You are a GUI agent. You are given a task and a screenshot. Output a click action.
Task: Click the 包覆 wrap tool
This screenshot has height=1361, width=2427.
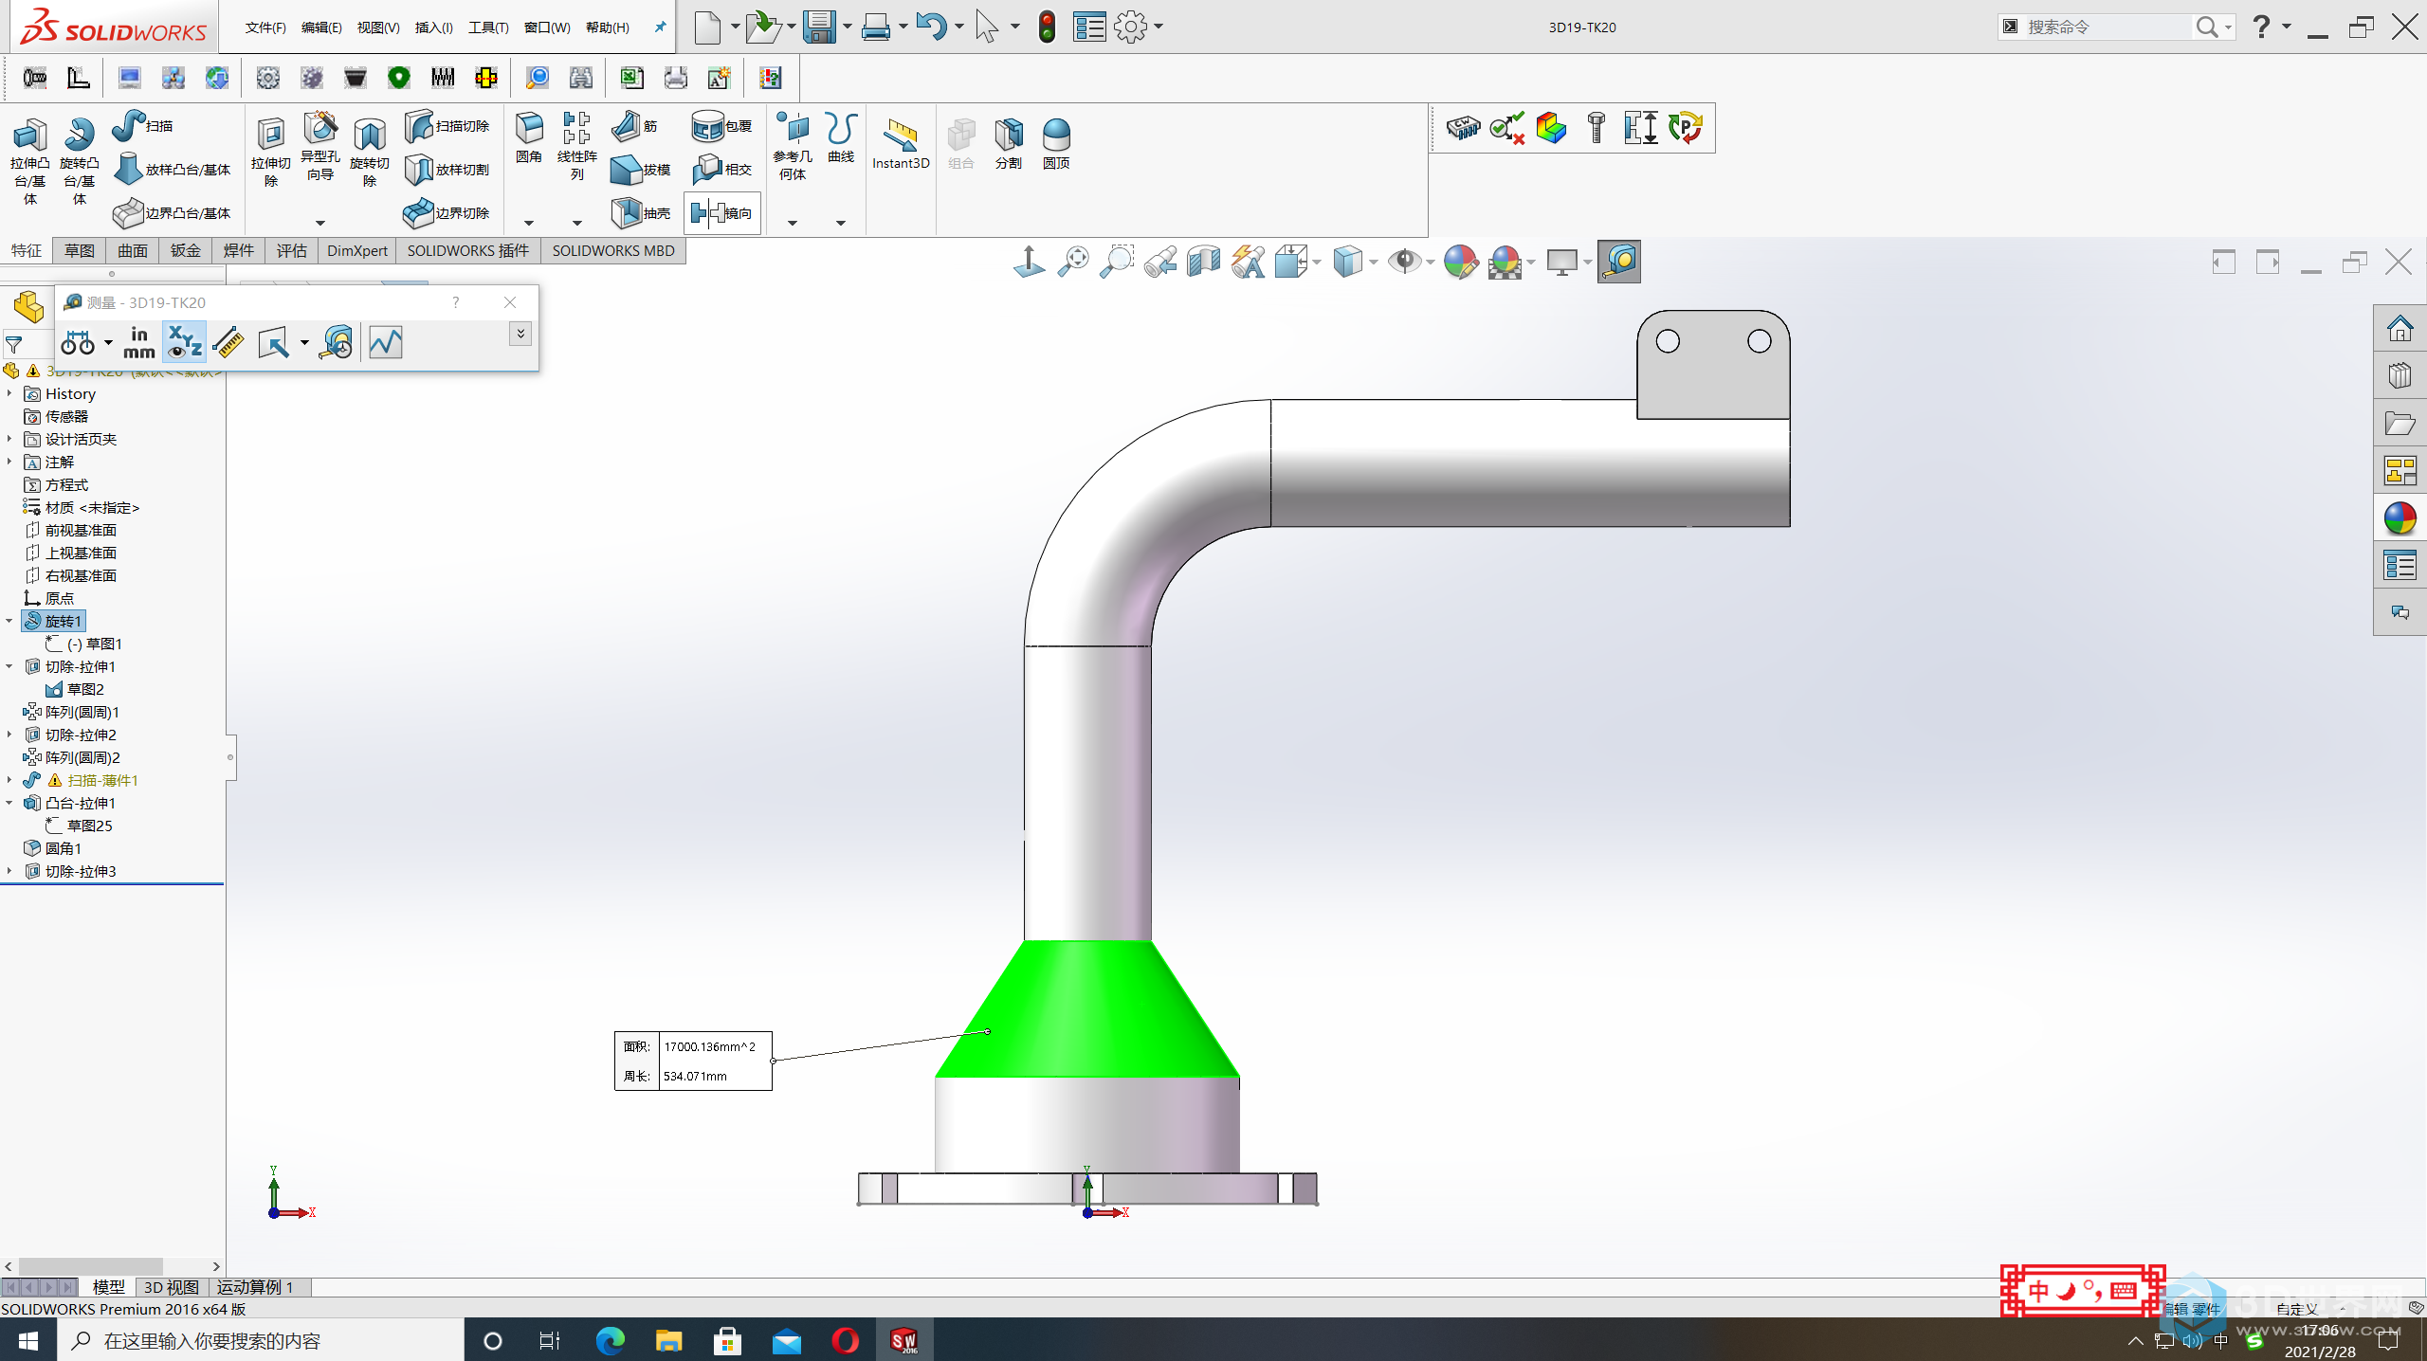(722, 126)
